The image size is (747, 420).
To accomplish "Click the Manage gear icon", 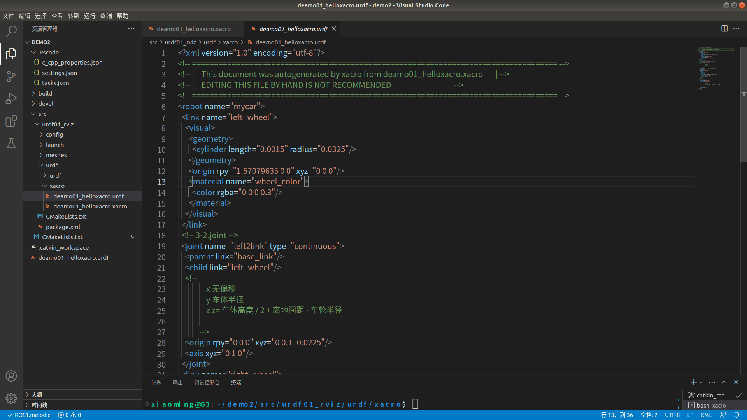I will tap(11, 398).
